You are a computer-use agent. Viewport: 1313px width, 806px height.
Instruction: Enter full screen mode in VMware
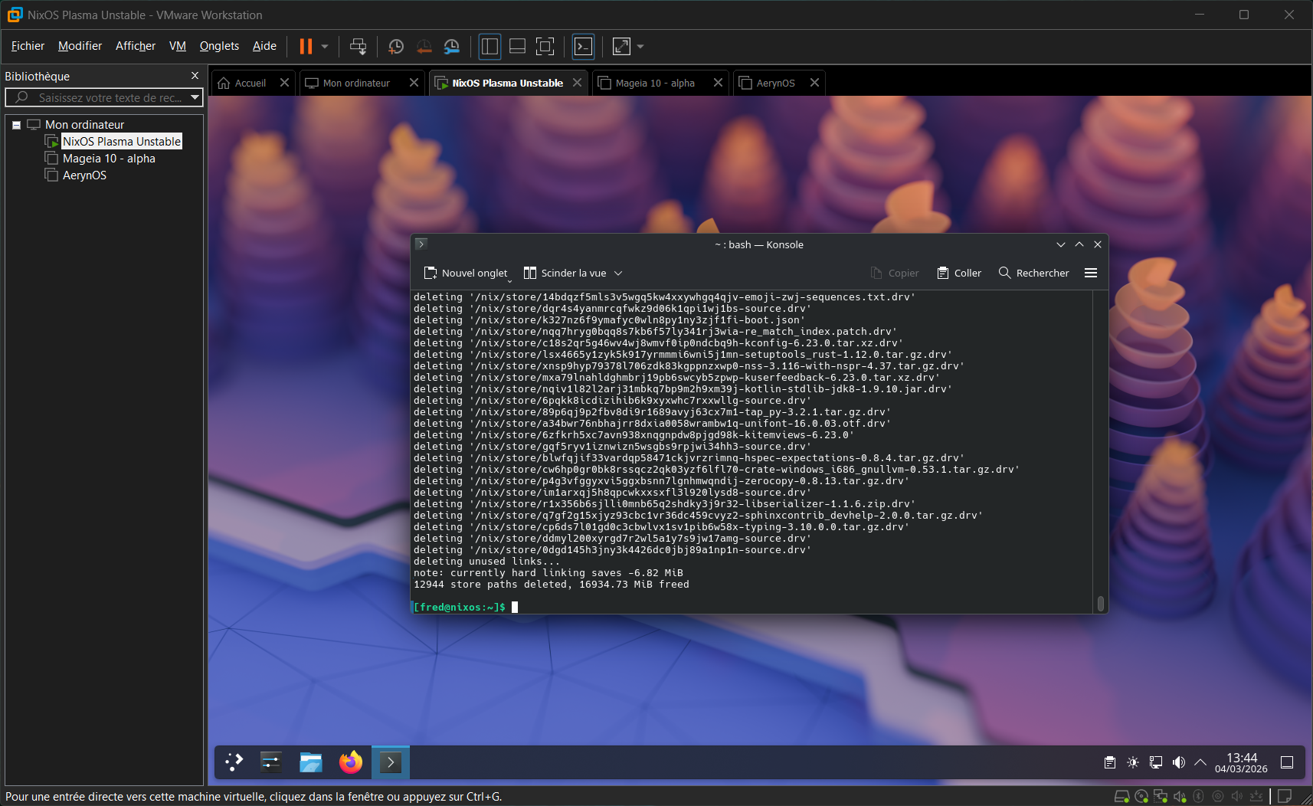click(545, 47)
